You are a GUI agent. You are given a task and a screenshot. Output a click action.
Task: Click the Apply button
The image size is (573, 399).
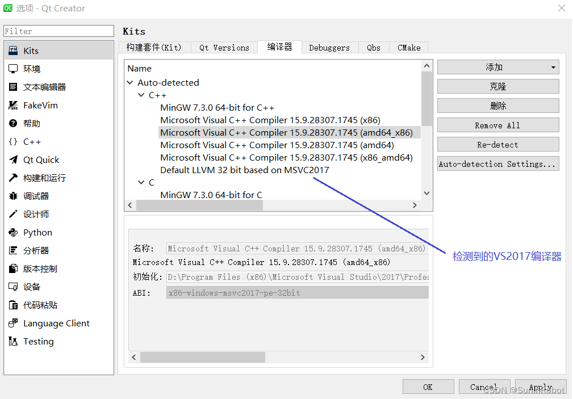coord(541,387)
